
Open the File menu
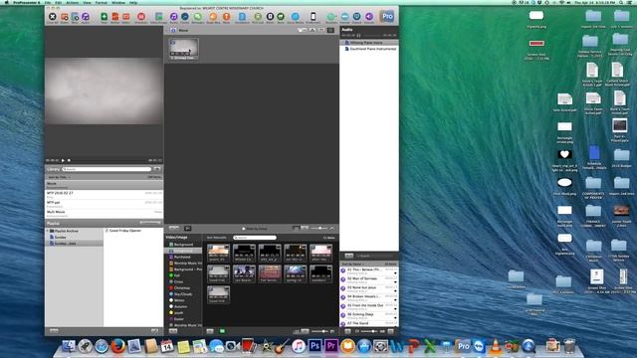pos(48,2)
